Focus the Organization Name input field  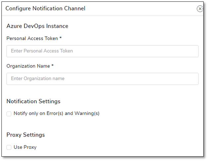coord(103,79)
